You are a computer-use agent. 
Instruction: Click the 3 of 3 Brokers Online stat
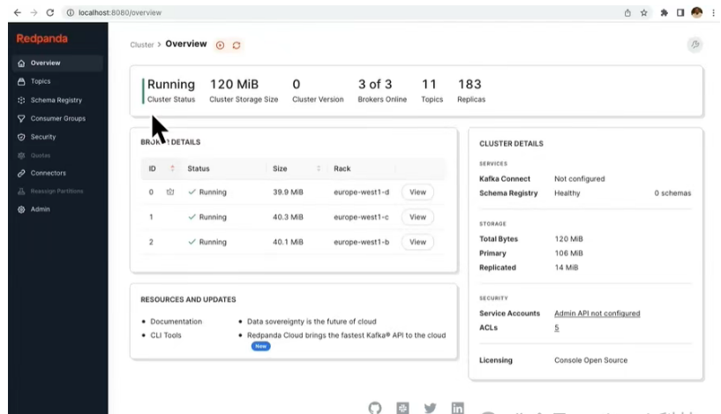pos(382,91)
